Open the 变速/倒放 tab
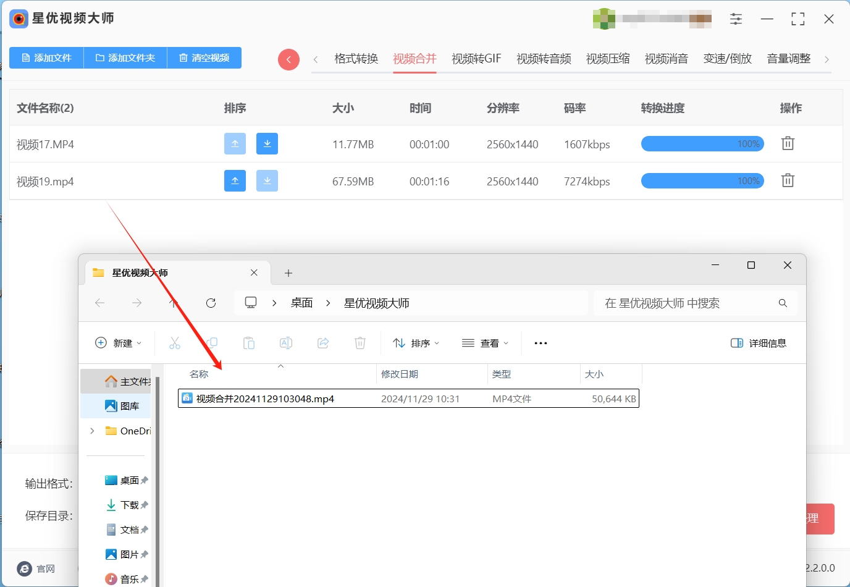Image resolution: width=850 pixels, height=587 pixels. [x=728, y=59]
